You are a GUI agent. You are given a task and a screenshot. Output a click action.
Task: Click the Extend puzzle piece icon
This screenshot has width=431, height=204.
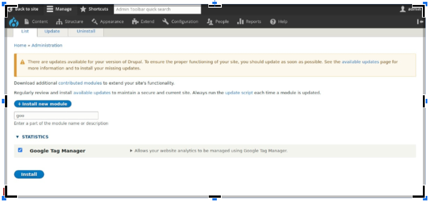[135, 22]
